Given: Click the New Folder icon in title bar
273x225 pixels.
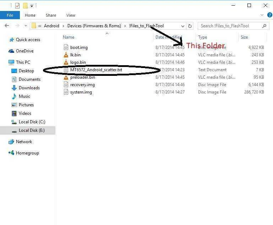Looking at the screenshot, I should click(26, 6).
